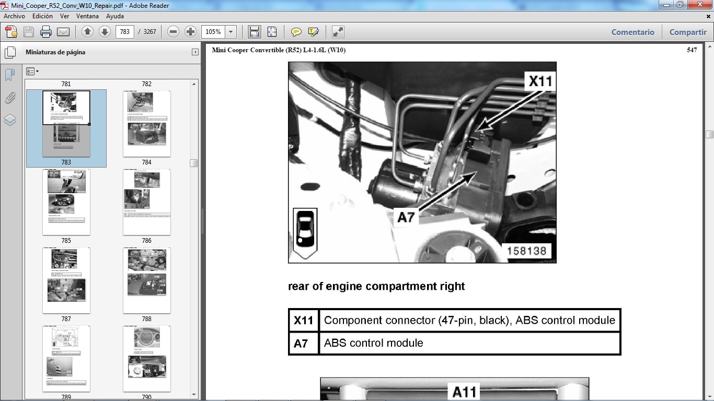Open thumbnail panel options menu
Image resolution: width=714 pixels, height=401 pixels.
32,72
